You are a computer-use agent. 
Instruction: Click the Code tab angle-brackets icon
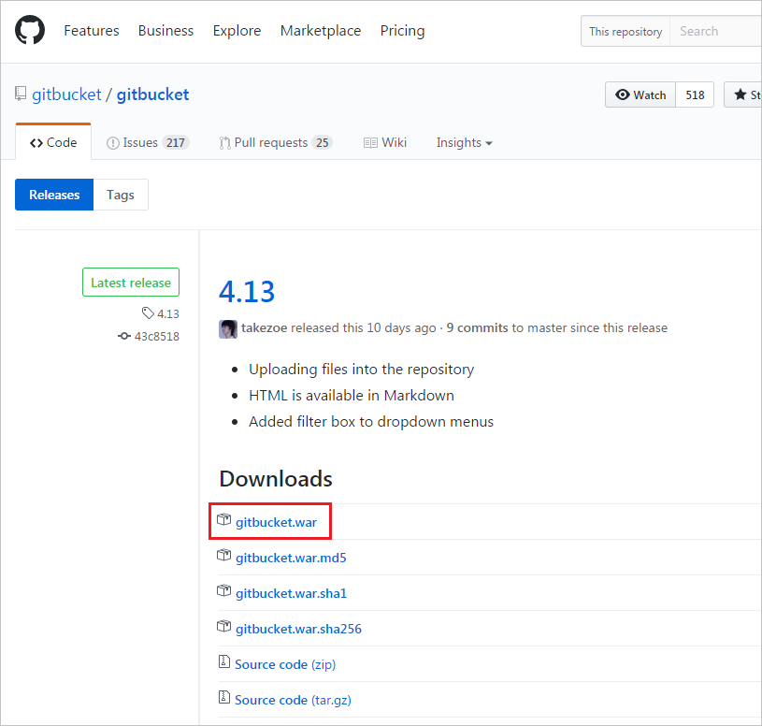coord(36,143)
